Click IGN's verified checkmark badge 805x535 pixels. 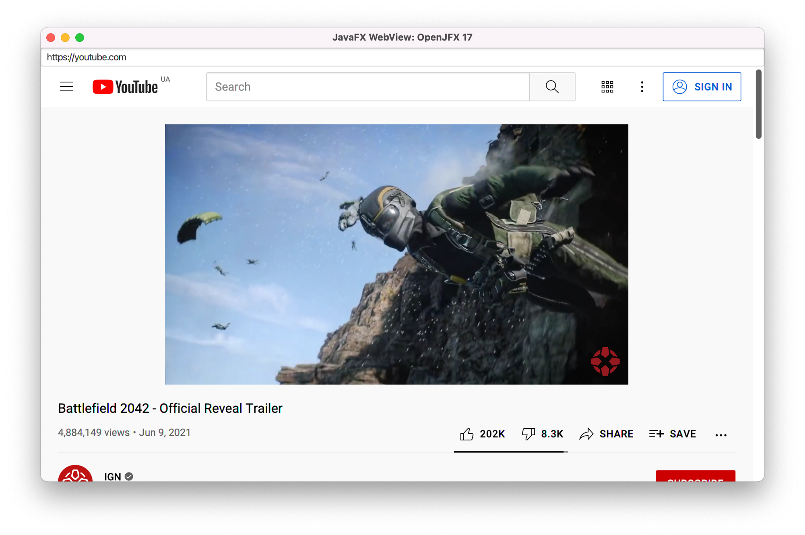click(129, 476)
